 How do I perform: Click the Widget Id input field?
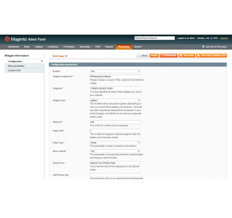[x=115, y=88]
